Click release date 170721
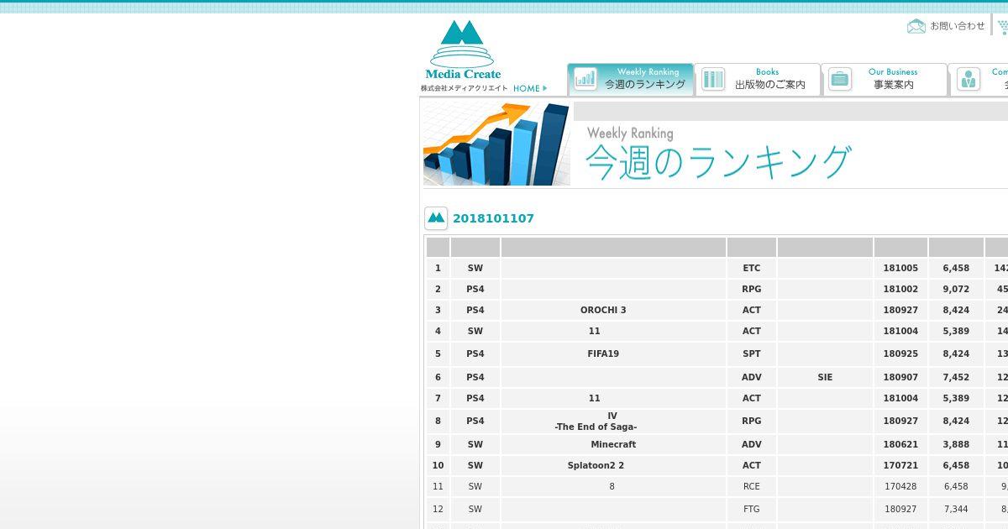The image size is (1008, 529). pyautogui.click(x=900, y=465)
